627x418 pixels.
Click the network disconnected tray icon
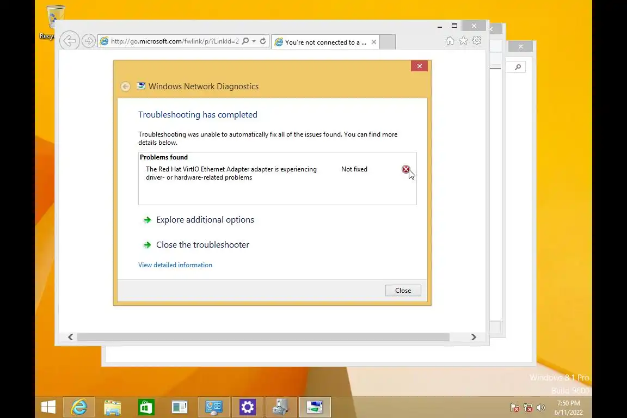528,408
